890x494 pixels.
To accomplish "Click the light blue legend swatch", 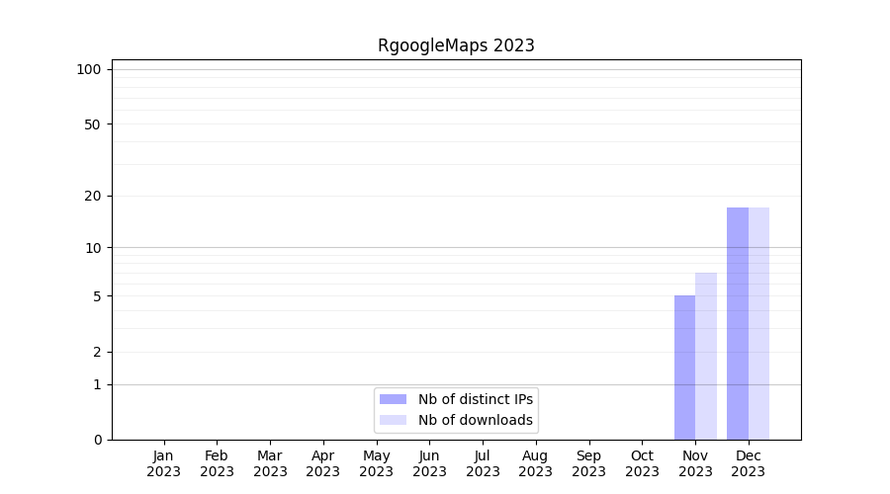I will point(393,420).
